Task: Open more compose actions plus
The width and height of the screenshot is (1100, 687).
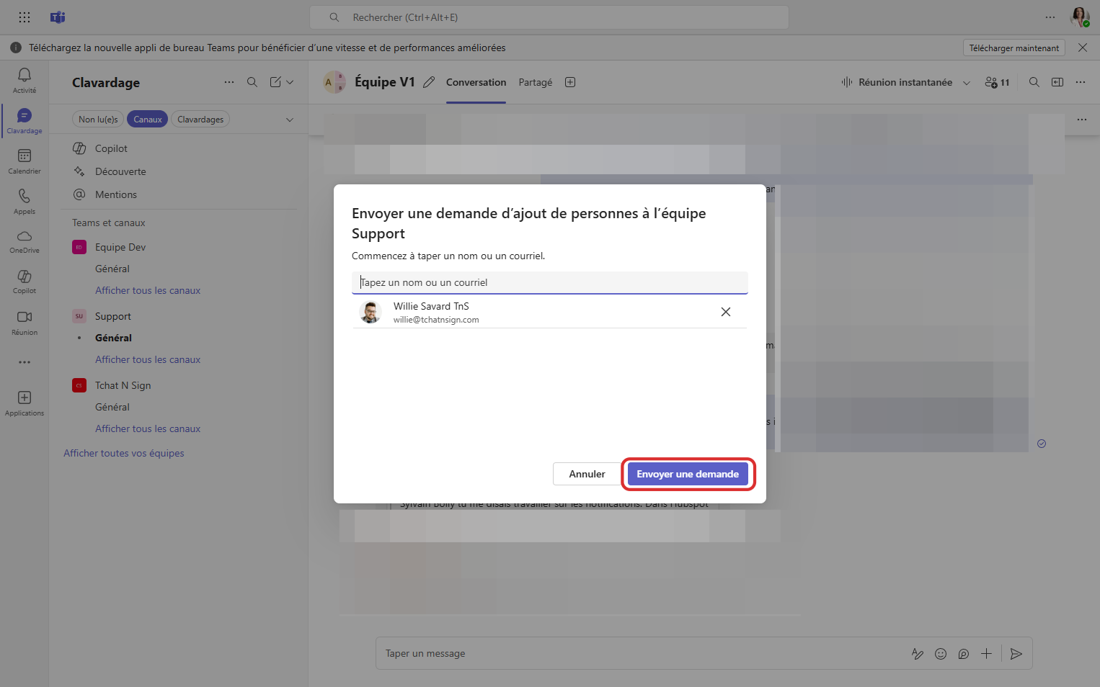Action: pyautogui.click(x=987, y=654)
